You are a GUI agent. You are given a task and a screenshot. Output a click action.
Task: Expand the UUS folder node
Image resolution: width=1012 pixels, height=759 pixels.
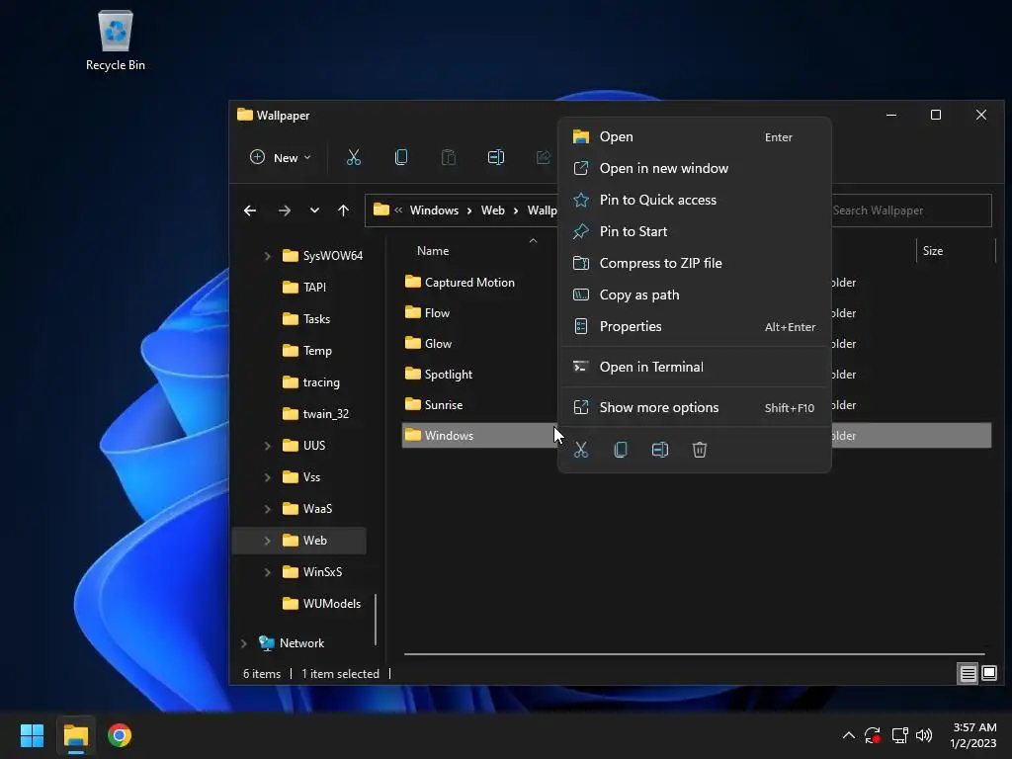[267, 446]
